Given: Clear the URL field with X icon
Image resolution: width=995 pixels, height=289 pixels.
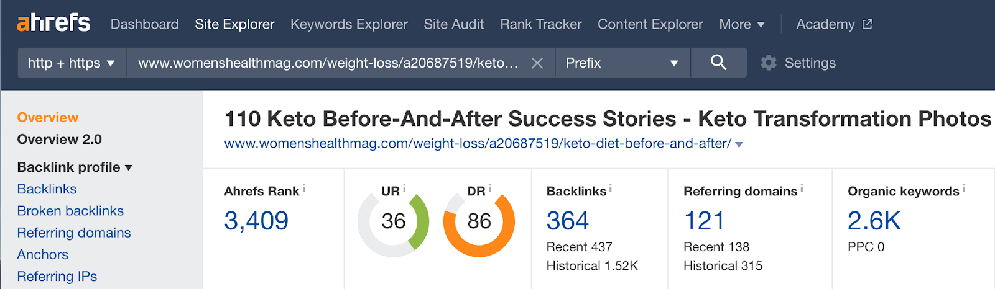Looking at the screenshot, I should point(537,63).
